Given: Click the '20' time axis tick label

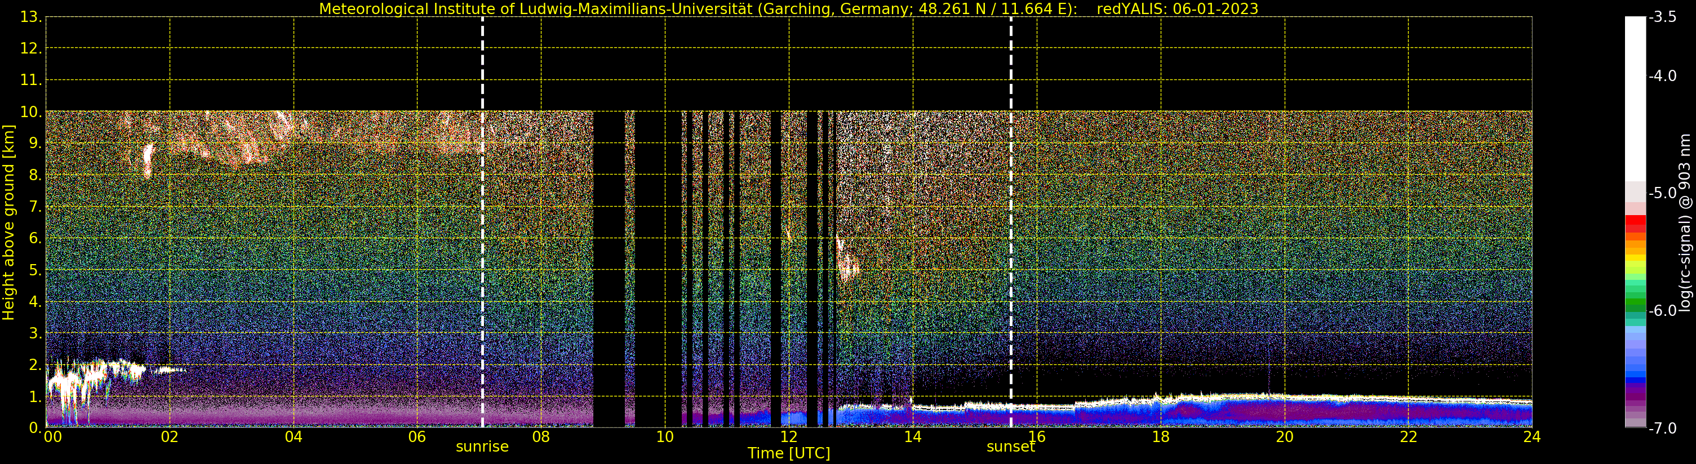Looking at the screenshot, I should [1285, 437].
